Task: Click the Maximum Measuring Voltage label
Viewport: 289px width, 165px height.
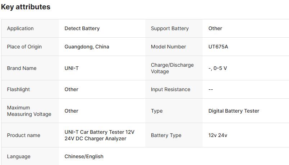Action: point(29,111)
